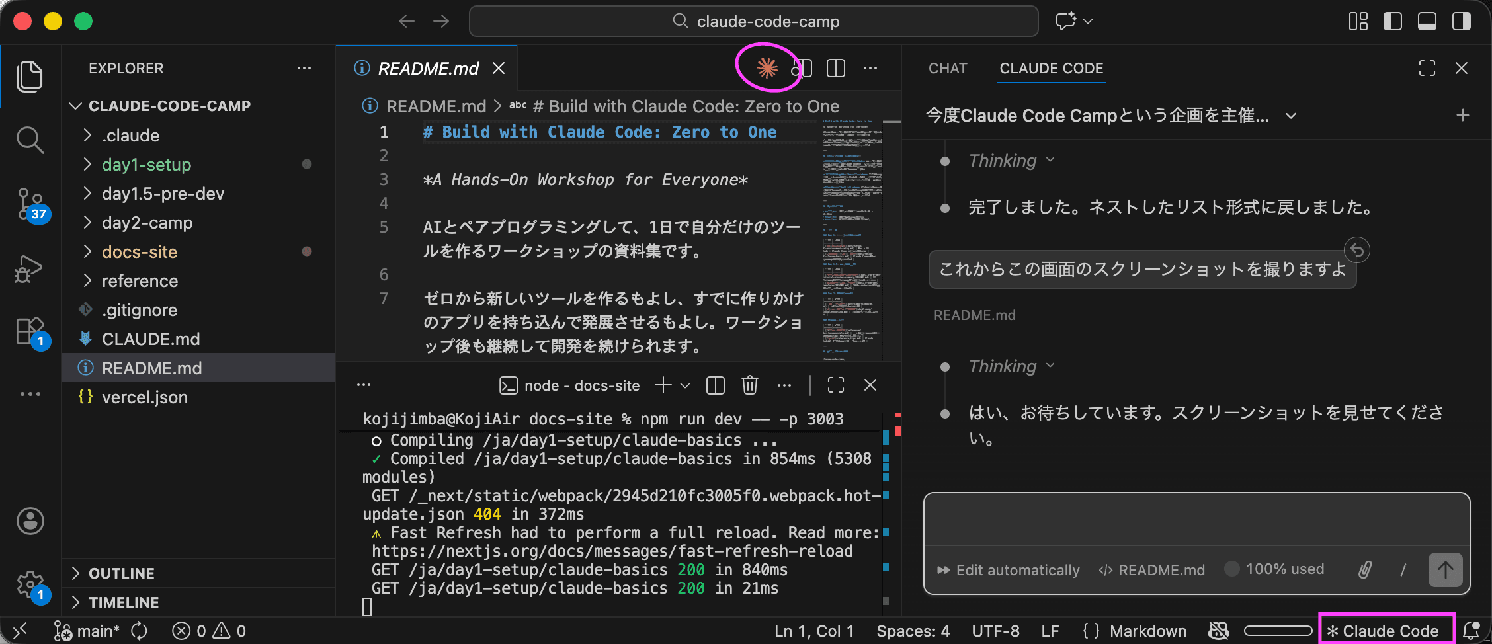Open the Extensions view from the activity bar
Image resolution: width=1492 pixels, height=644 pixels.
[29, 331]
